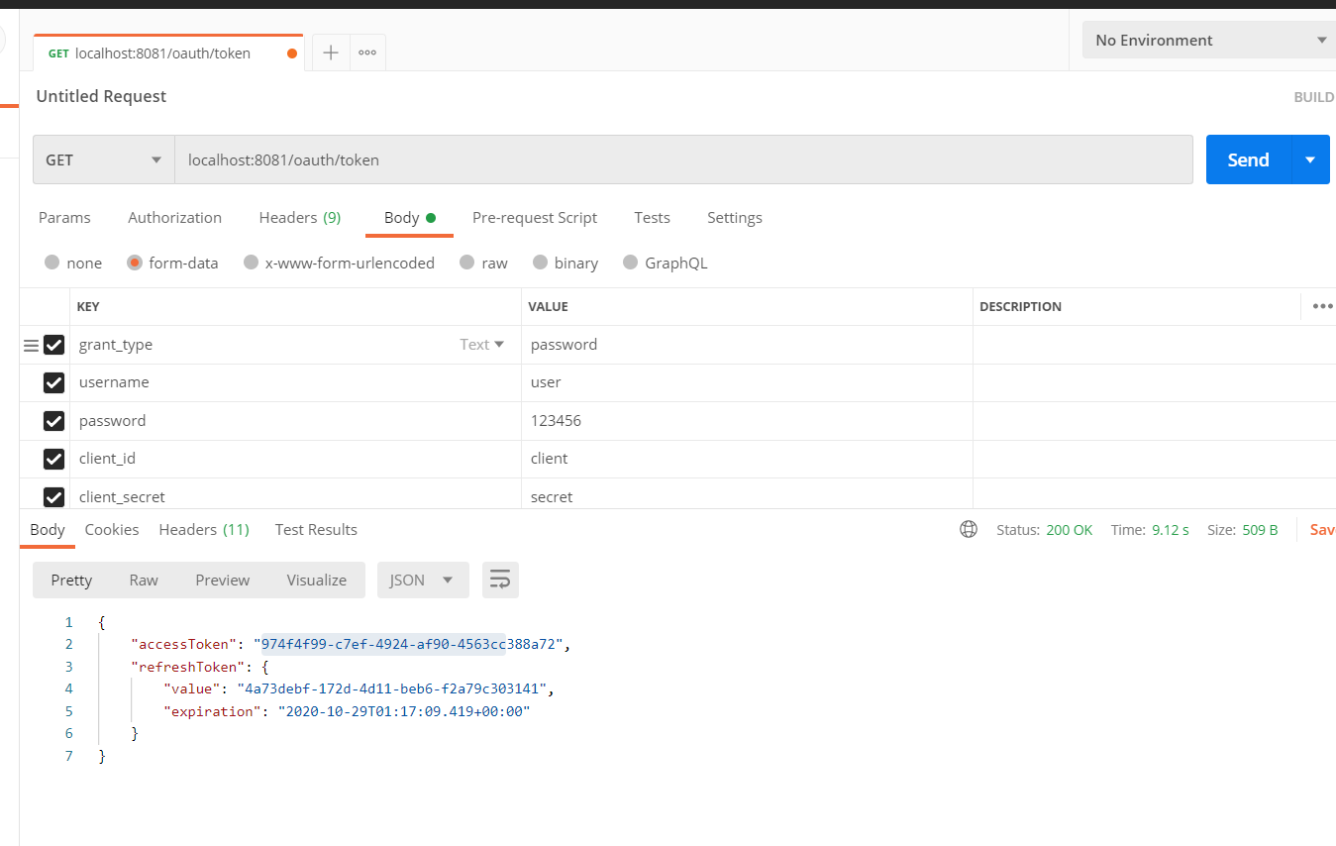Image resolution: width=1336 pixels, height=846 pixels.
Task: Select the none body type radio
Action: [x=52, y=263]
